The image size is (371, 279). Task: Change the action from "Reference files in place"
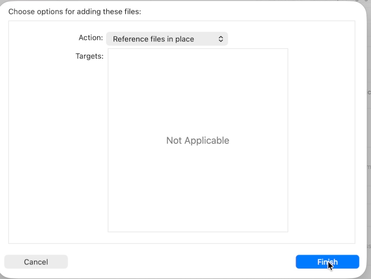pyautogui.click(x=167, y=39)
